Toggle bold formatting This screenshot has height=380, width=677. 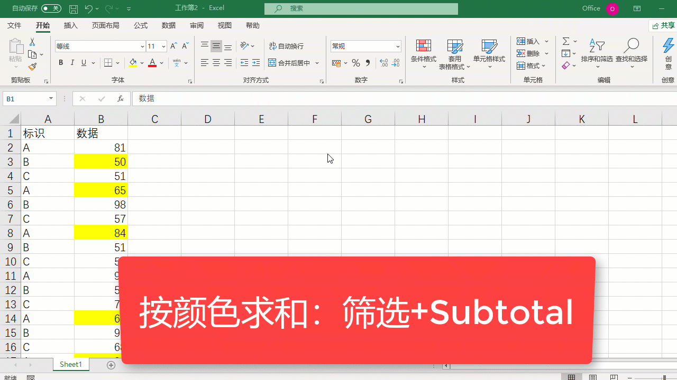coord(61,63)
